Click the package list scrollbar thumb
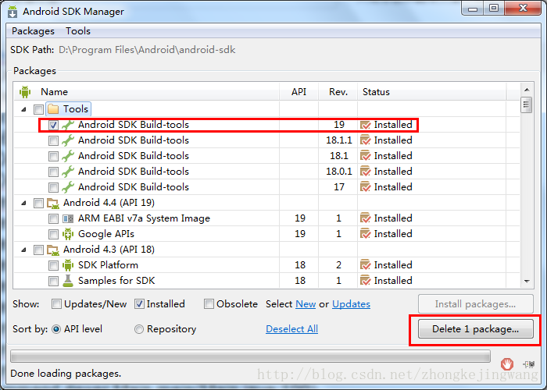The height and width of the screenshot is (390, 547). (x=527, y=105)
